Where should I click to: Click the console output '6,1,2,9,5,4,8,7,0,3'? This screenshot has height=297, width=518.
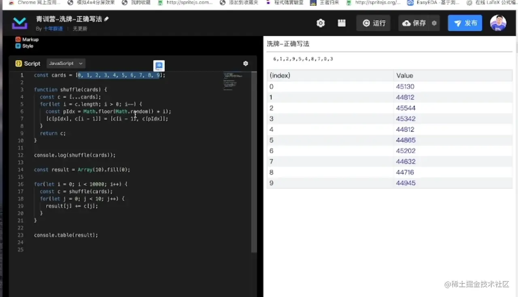303,59
